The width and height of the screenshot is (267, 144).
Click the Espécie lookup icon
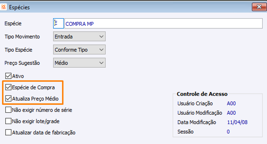pos(58,23)
